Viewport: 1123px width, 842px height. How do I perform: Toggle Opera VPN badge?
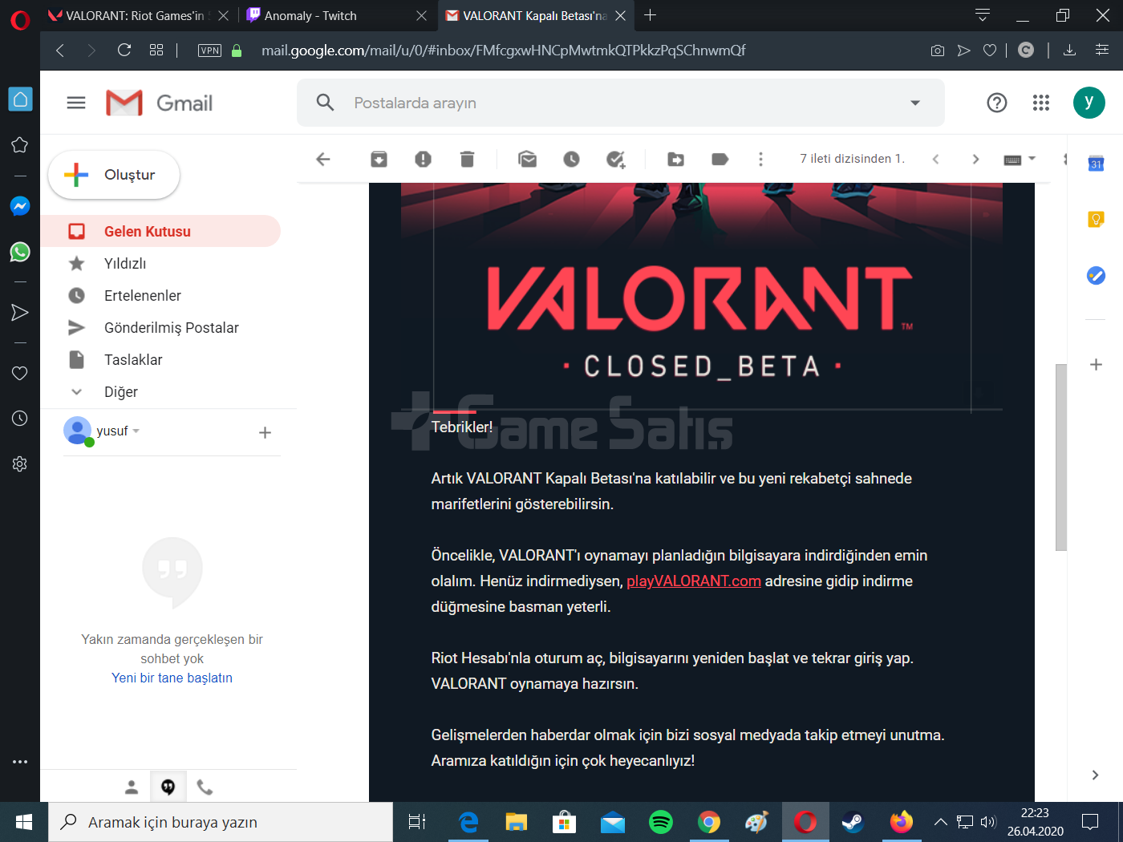point(210,51)
